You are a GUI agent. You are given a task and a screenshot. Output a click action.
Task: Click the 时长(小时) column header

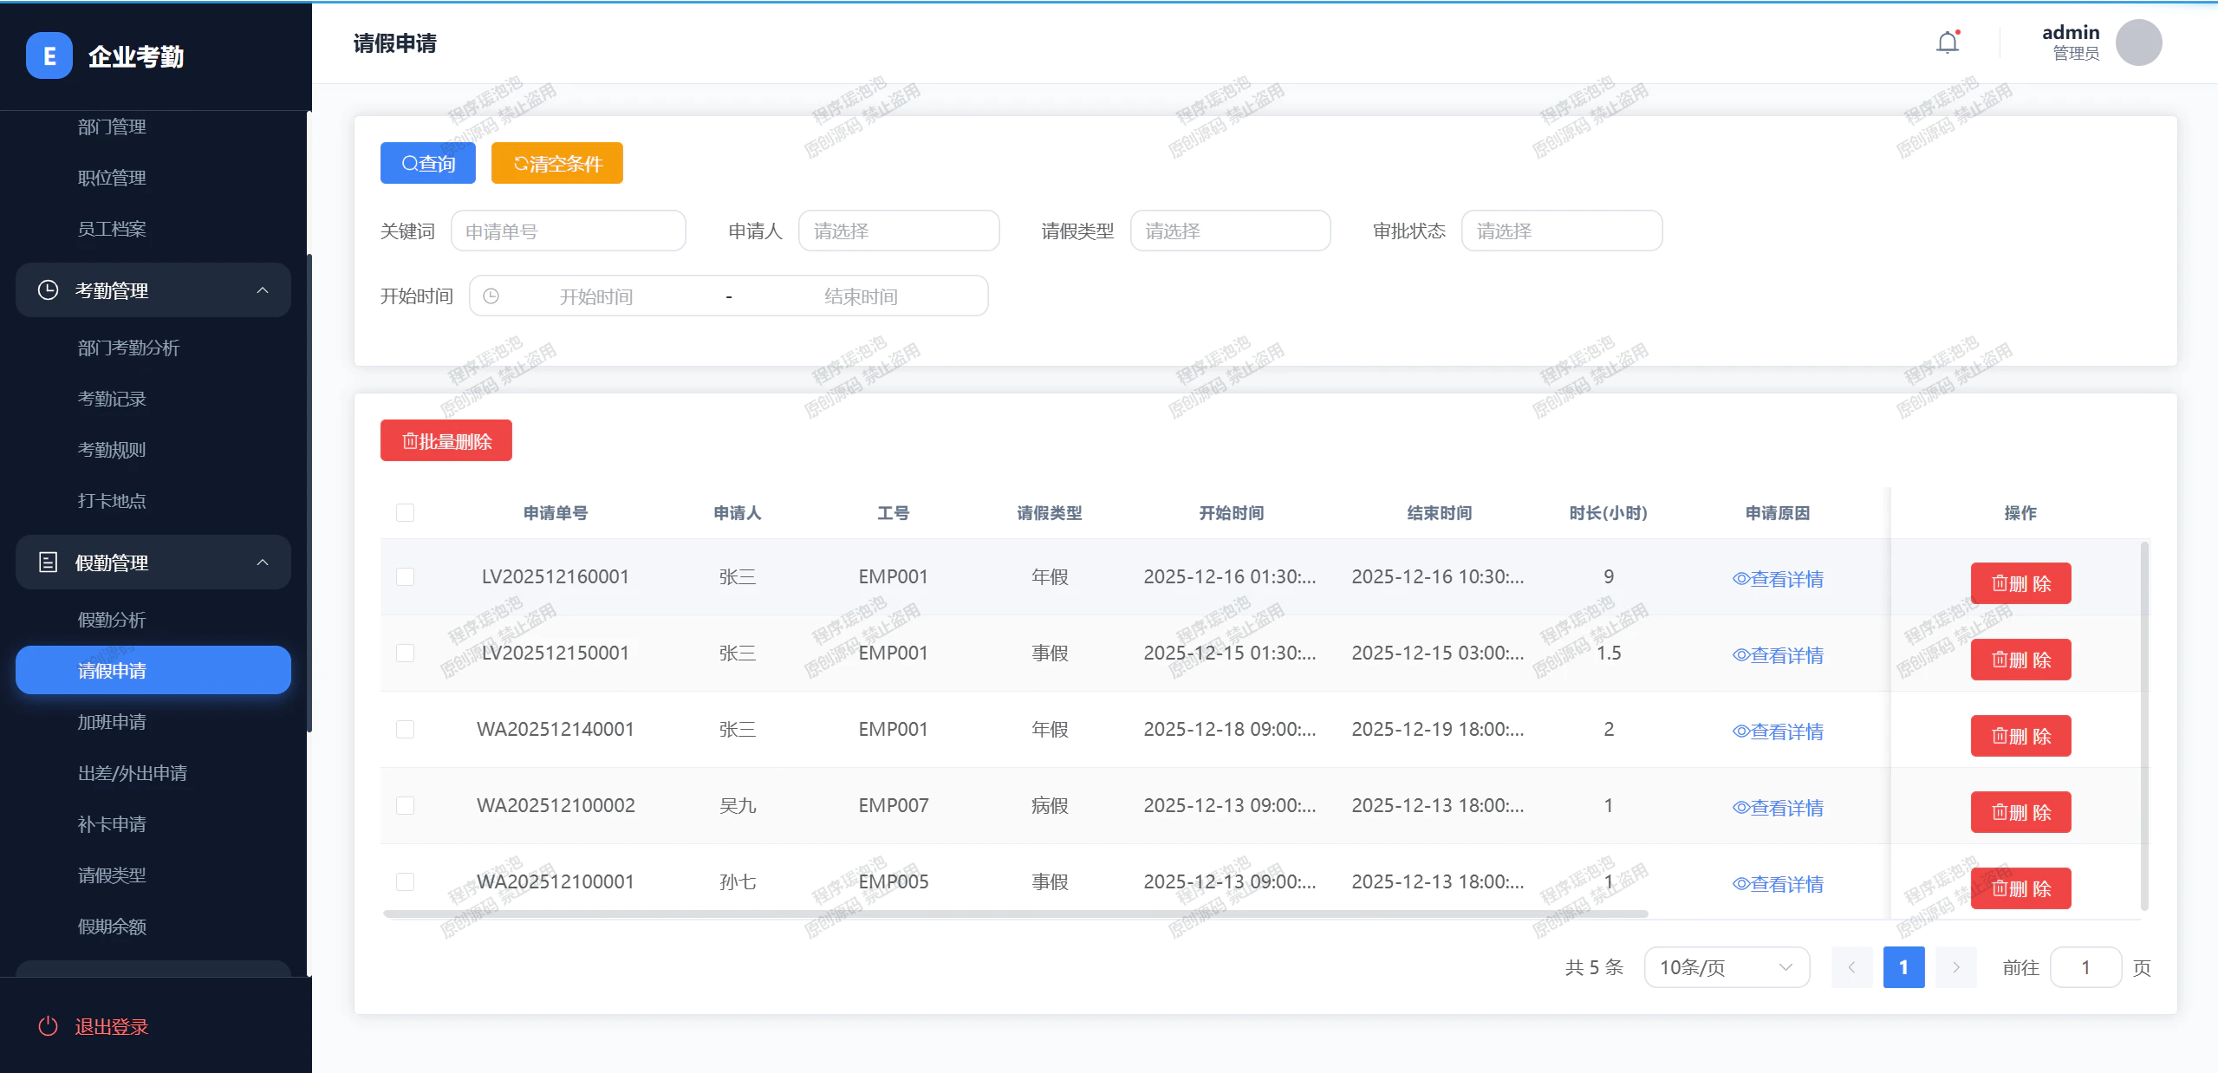click(1608, 513)
